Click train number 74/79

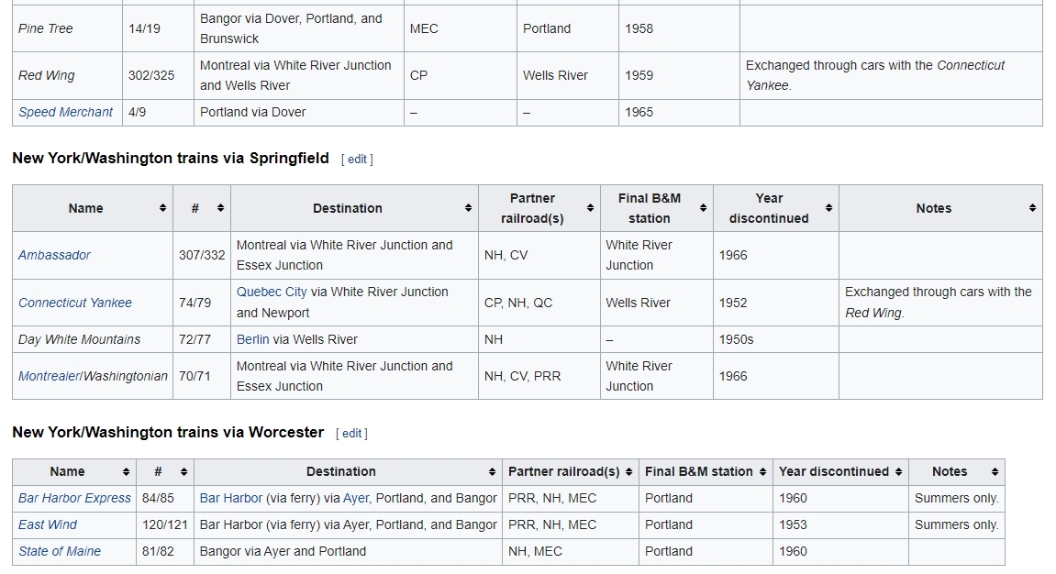click(x=195, y=303)
